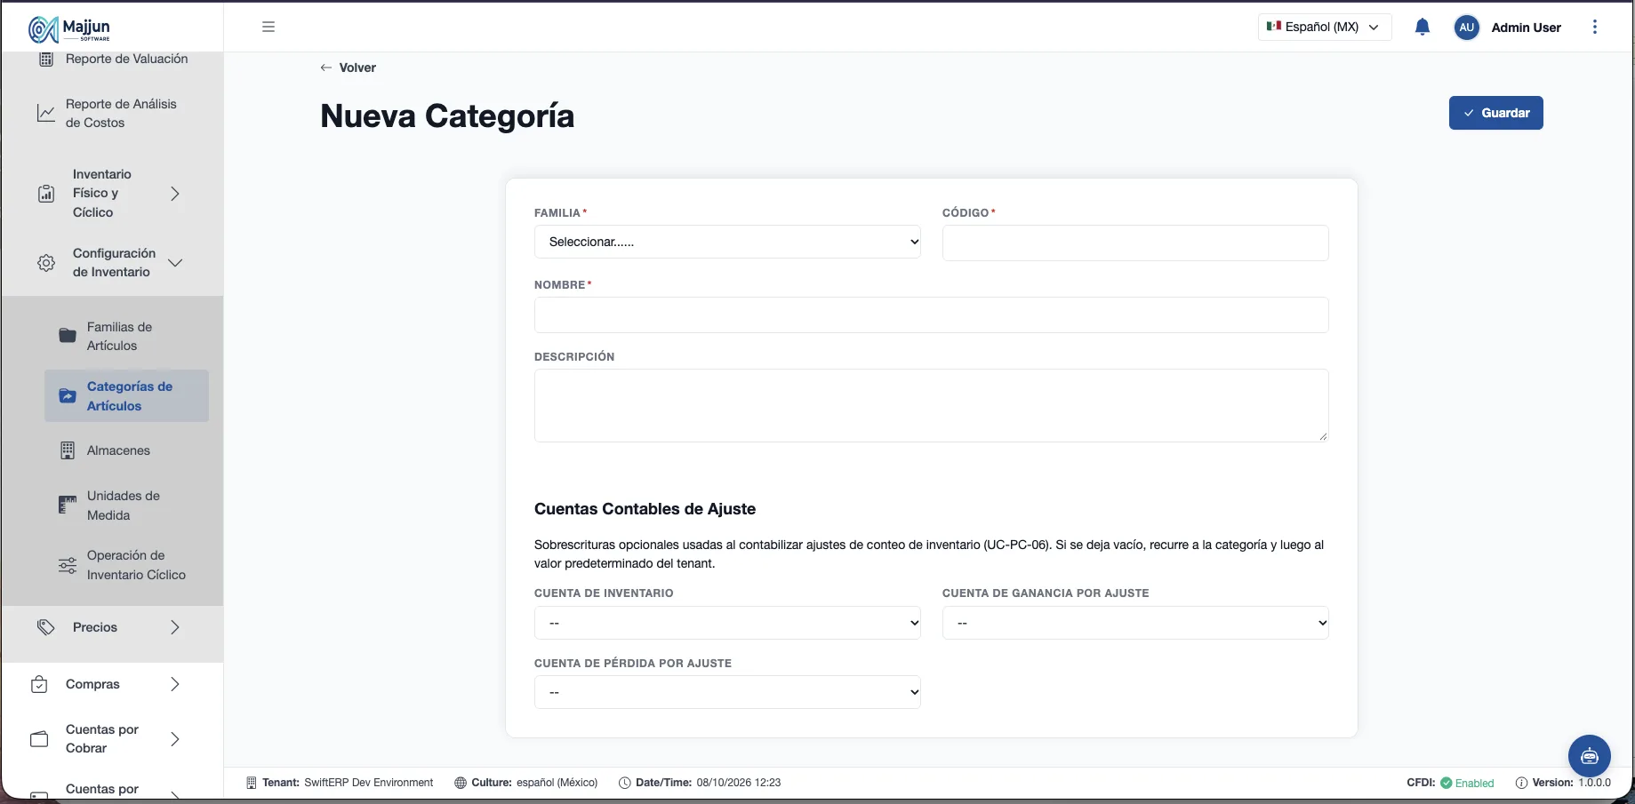Open the Familia dropdown
Viewport: 1635px width, 804px height.
pyautogui.click(x=727, y=242)
